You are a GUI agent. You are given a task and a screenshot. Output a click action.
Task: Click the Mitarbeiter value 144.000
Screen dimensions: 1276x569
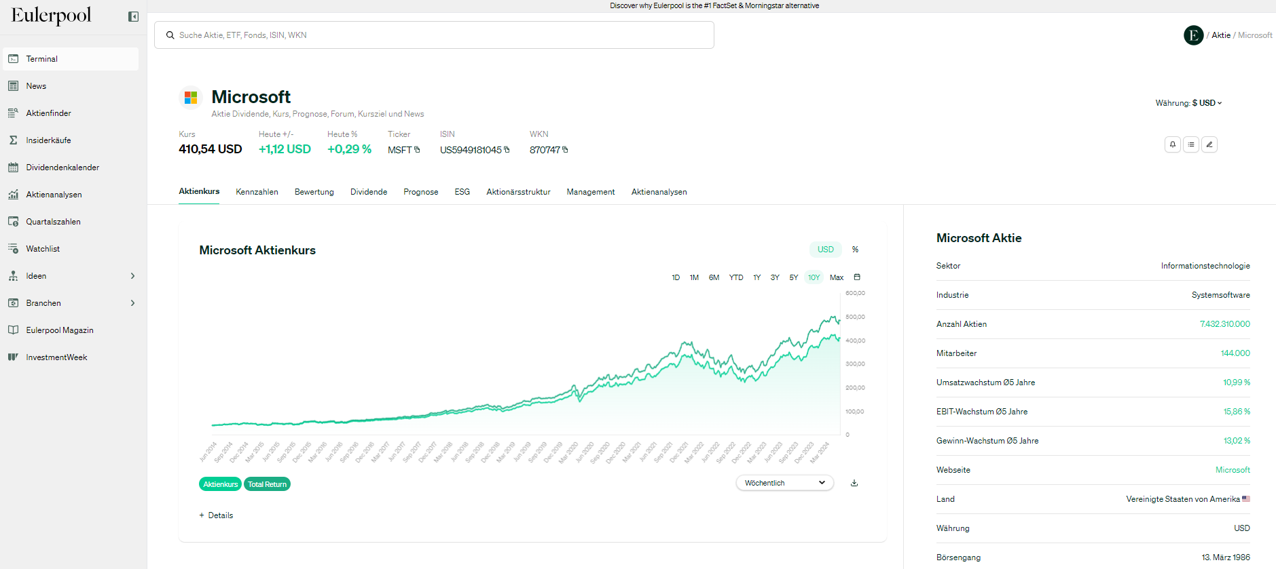coord(1235,353)
